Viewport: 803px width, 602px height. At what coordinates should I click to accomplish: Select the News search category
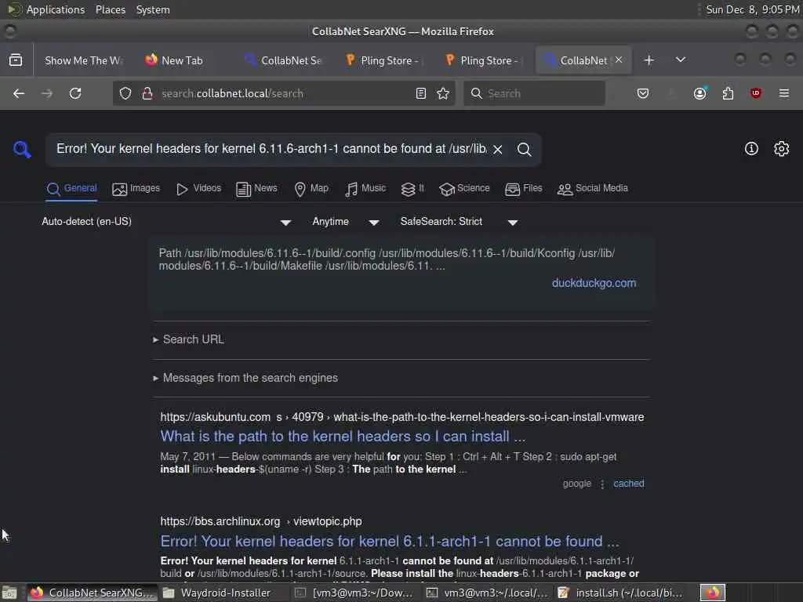coord(256,188)
